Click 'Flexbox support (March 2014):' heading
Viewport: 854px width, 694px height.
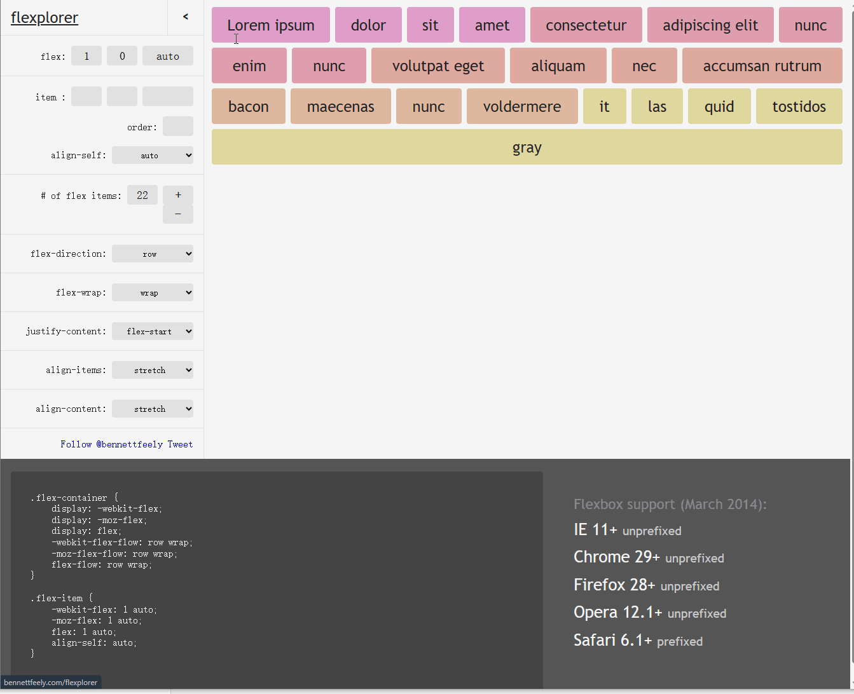670,504
